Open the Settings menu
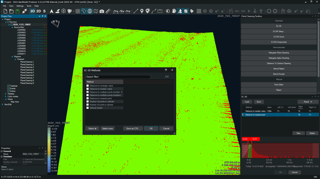 click(x=20, y=6)
